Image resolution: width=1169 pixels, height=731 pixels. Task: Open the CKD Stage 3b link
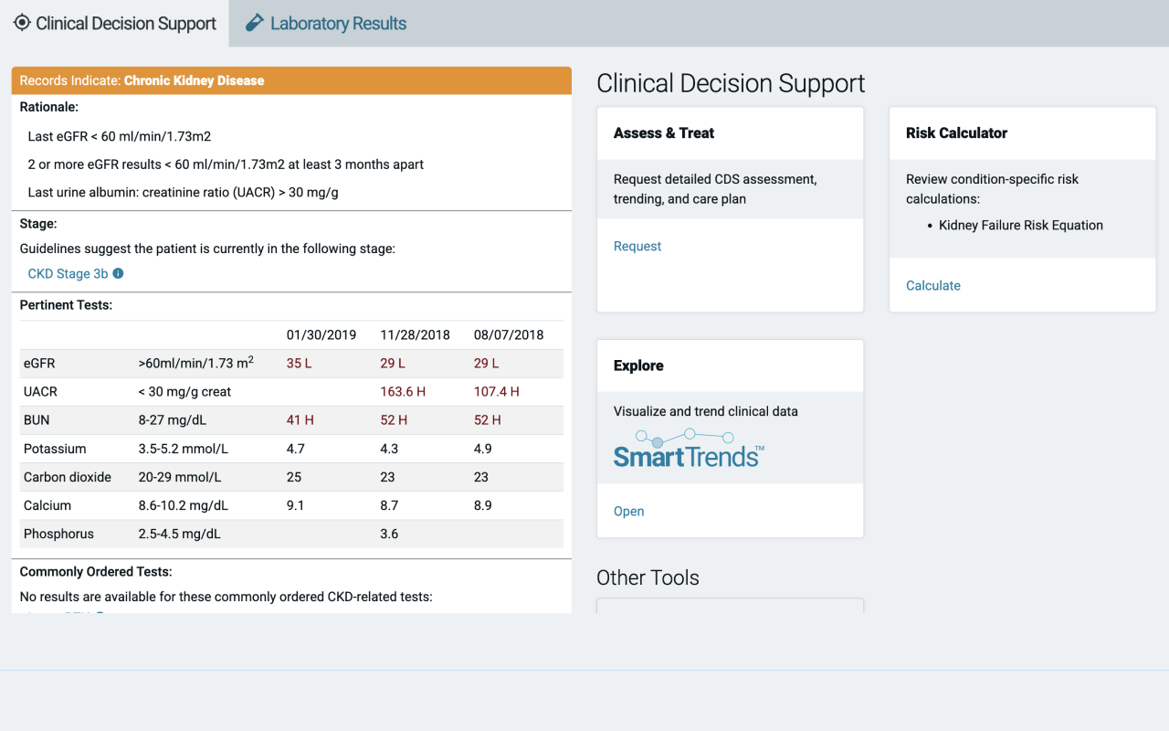tap(68, 273)
